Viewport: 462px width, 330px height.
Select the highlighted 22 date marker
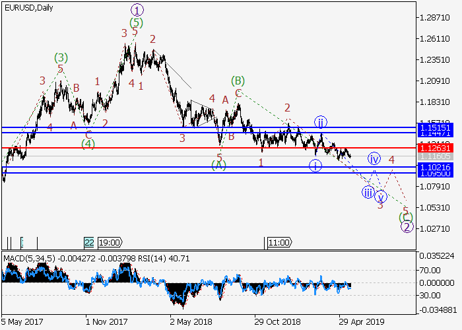pyautogui.click(x=89, y=242)
